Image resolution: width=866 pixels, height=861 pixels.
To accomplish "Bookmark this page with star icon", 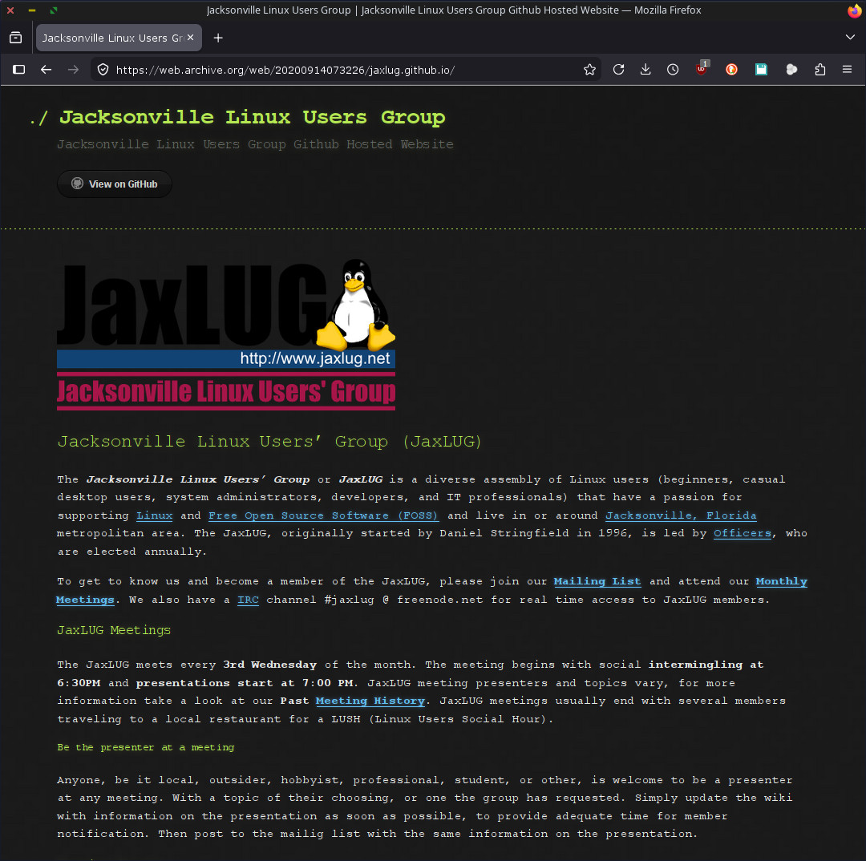I will pos(589,70).
